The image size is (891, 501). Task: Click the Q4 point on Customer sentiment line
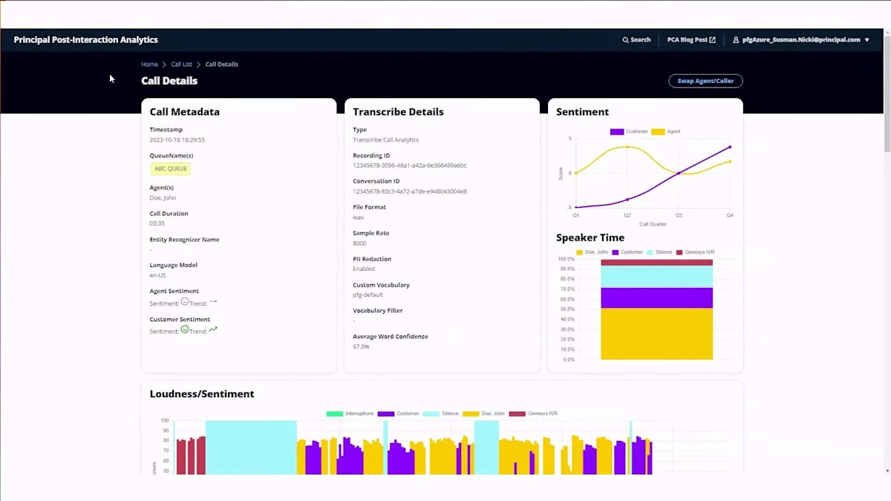click(x=730, y=147)
